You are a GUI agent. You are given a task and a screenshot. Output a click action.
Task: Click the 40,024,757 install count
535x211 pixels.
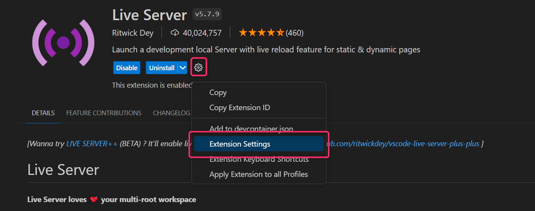(202, 33)
